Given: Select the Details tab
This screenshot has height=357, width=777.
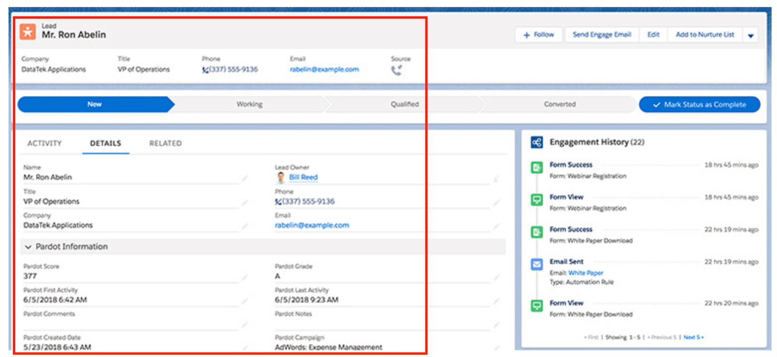Looking at the screenshot, I should coord(105,144).
